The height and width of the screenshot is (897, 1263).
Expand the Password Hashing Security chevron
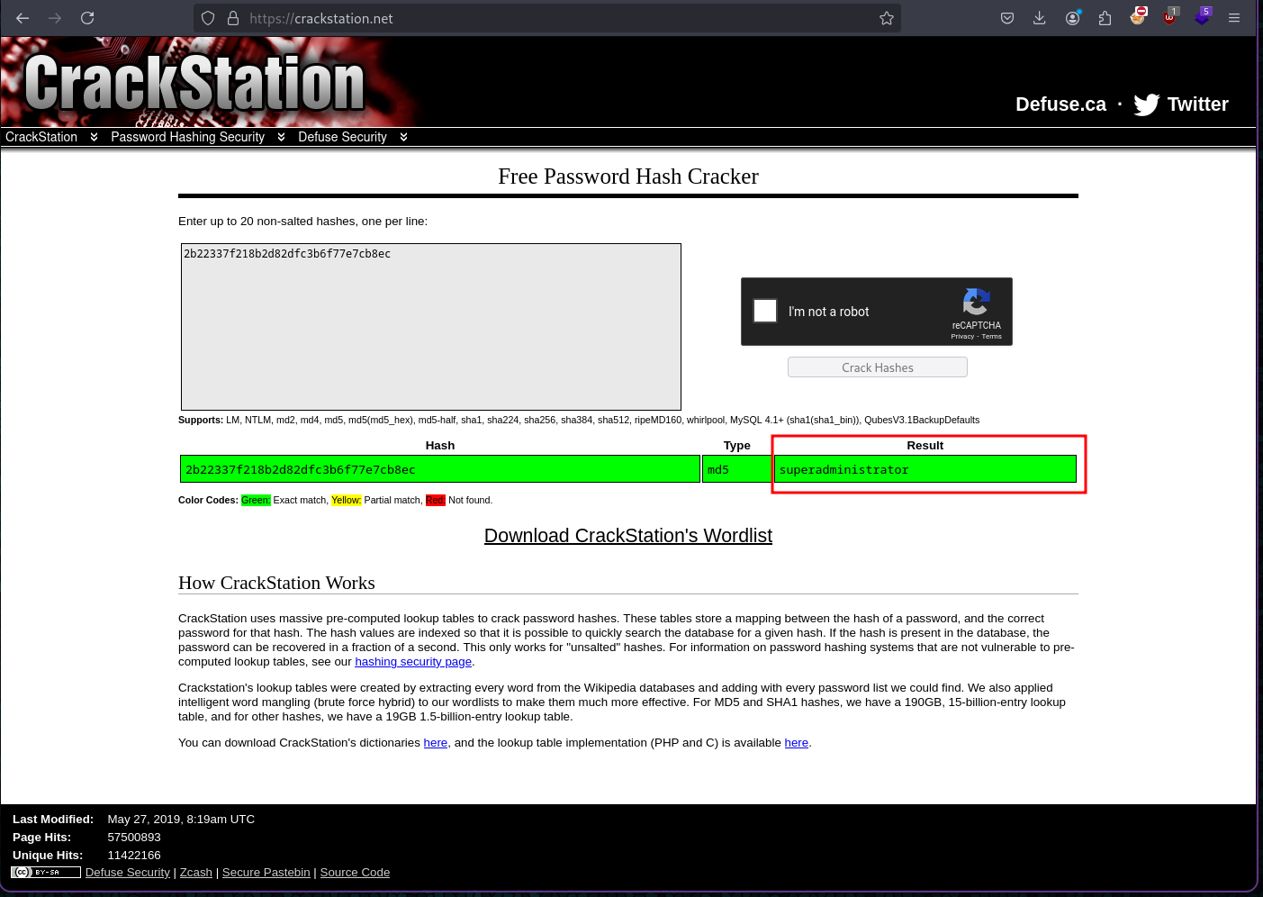281,137
